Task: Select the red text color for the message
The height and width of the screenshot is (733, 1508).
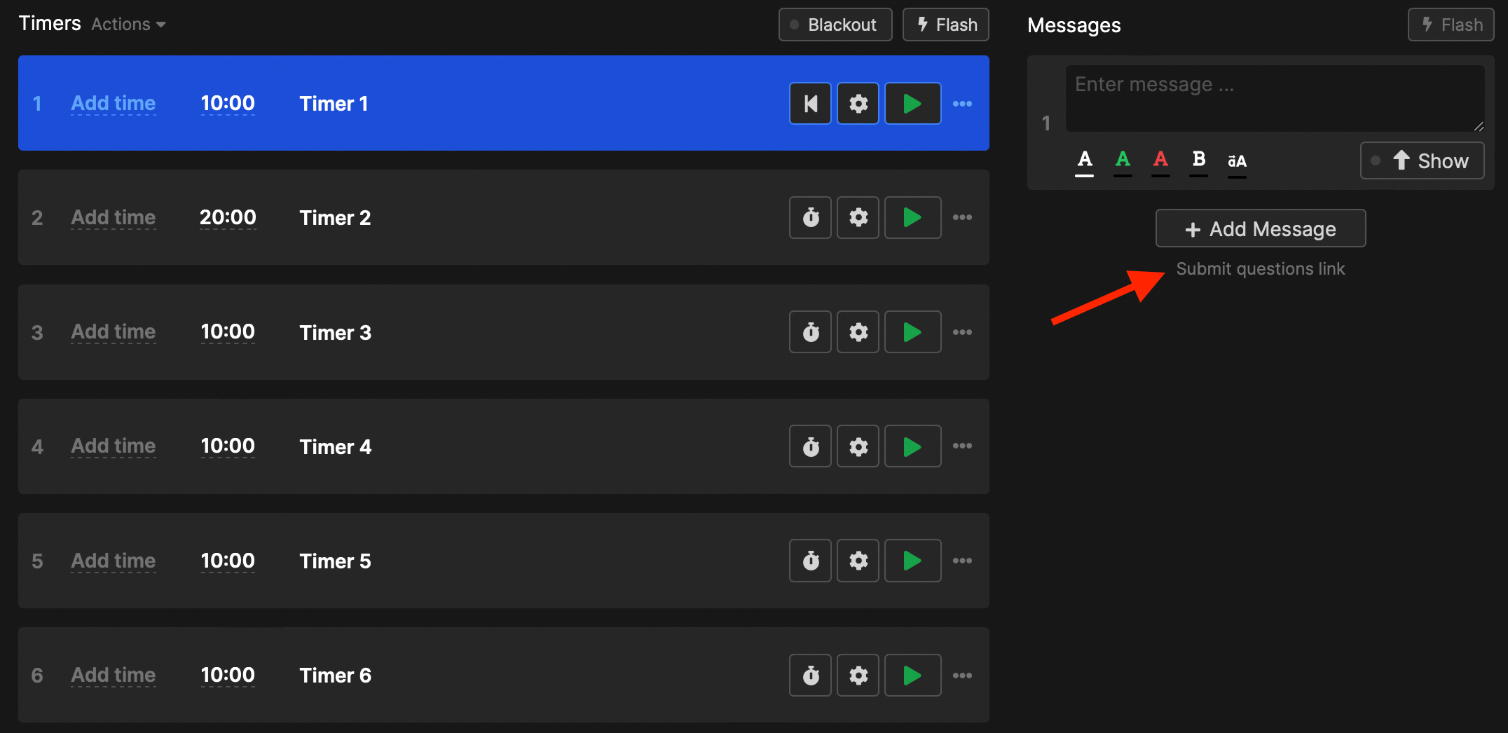Action: tap(1160, 160)
